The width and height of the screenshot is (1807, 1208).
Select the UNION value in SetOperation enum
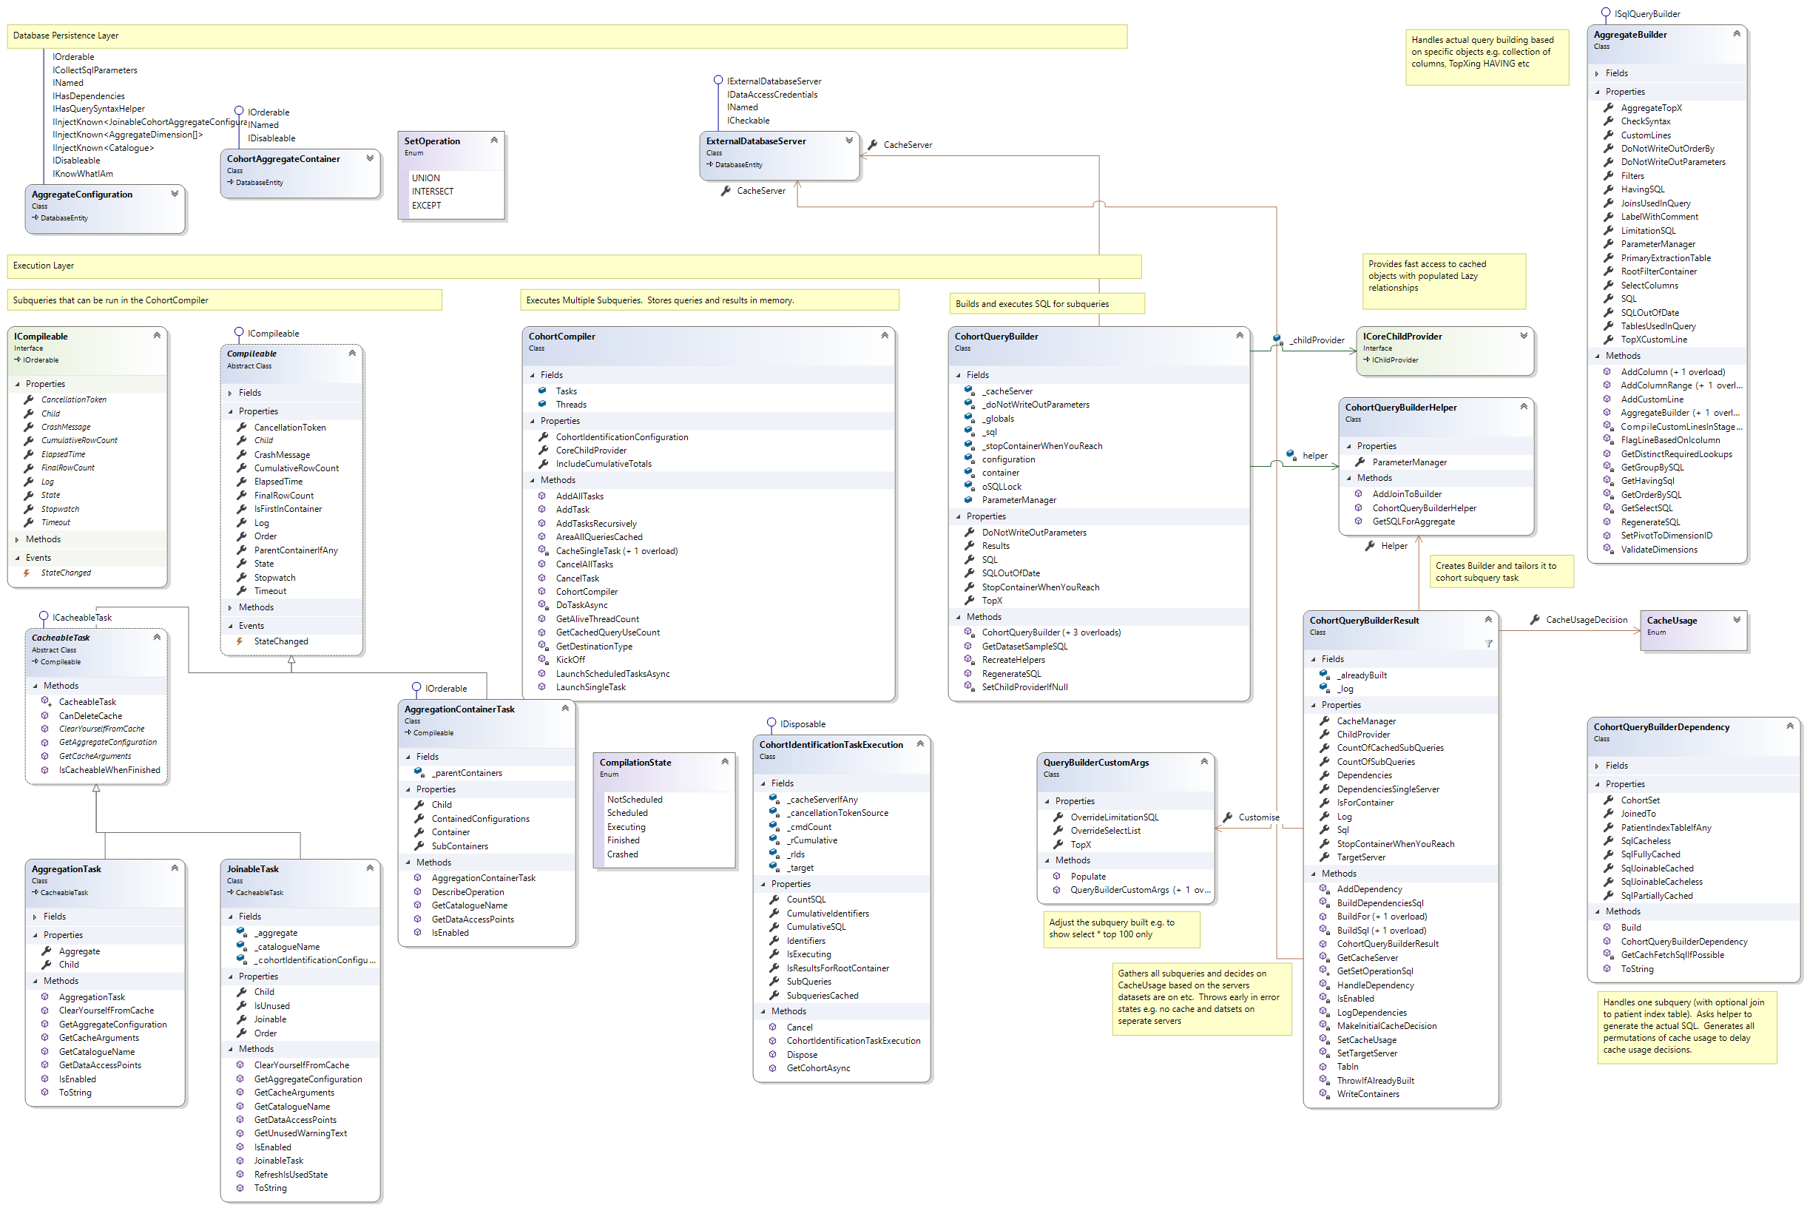coord(426,178)
